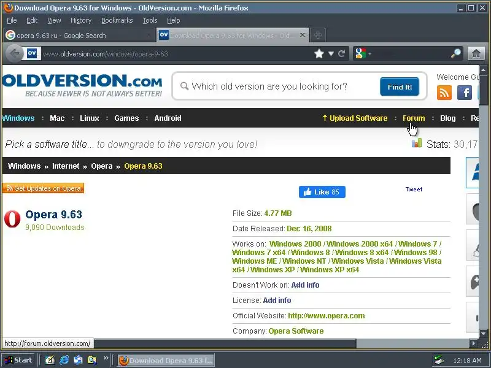Open the Edit menu
The image size is (491, 368).
pos(32,20)
